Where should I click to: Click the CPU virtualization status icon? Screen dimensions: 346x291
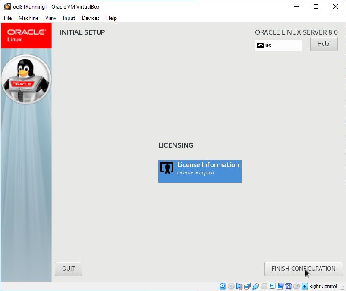pos(289,286)
